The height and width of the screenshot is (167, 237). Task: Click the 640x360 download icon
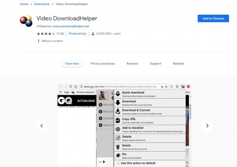(100, 118)
